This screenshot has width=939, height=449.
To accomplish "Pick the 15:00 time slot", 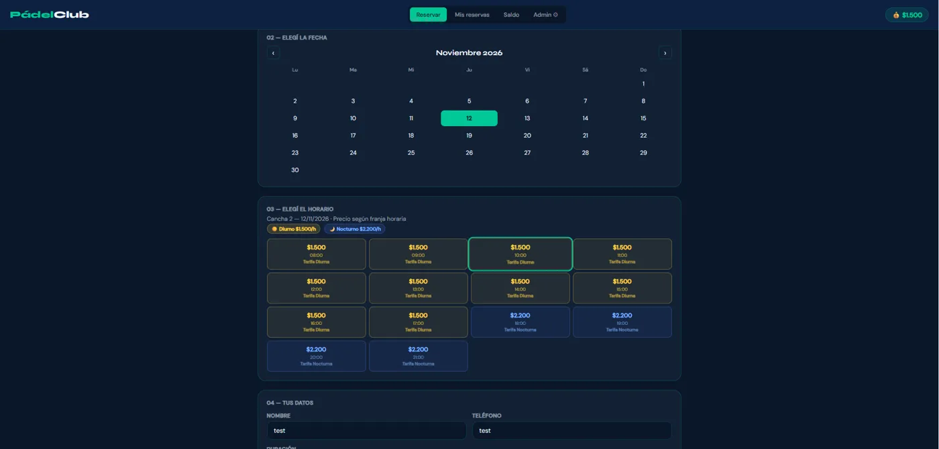I will [622, 288].
